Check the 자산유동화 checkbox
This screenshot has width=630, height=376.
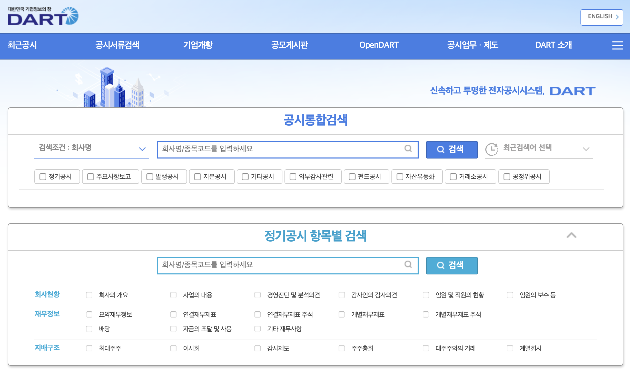(x=400, y=177)
